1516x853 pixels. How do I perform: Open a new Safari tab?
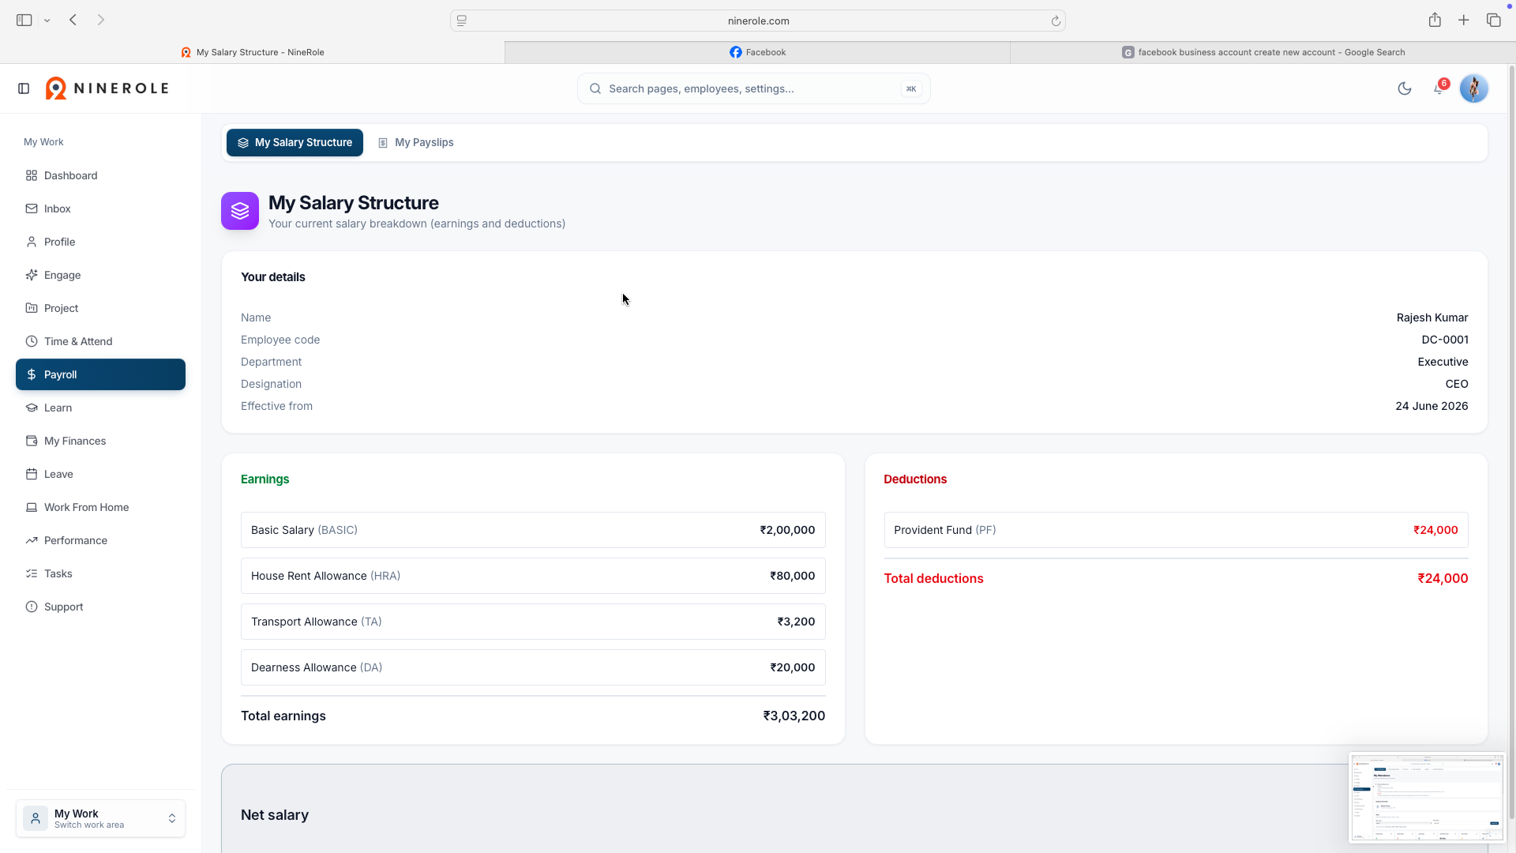pyautogui.click(x=1464, y=21)
